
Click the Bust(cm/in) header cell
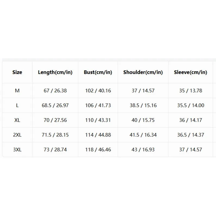pyautogui.click(x=98, y=72)
